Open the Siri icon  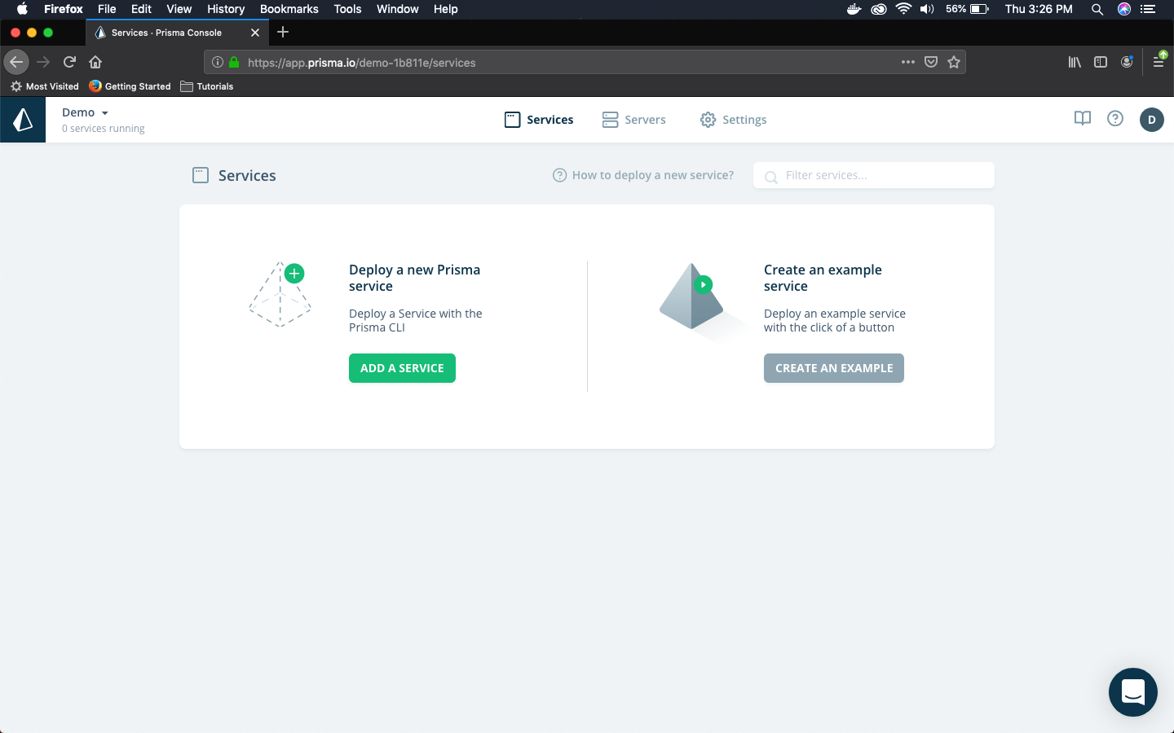(x=1124, y=9)
